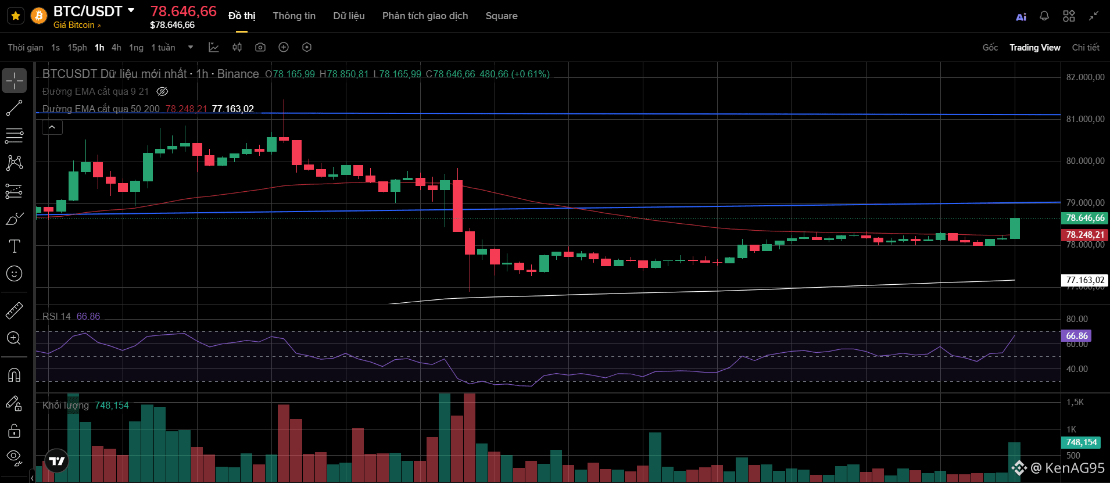The height and width of the screenshot is (483, 1110).
Task: Open the emoji icons tool
Action: click(x=14, y=273)
